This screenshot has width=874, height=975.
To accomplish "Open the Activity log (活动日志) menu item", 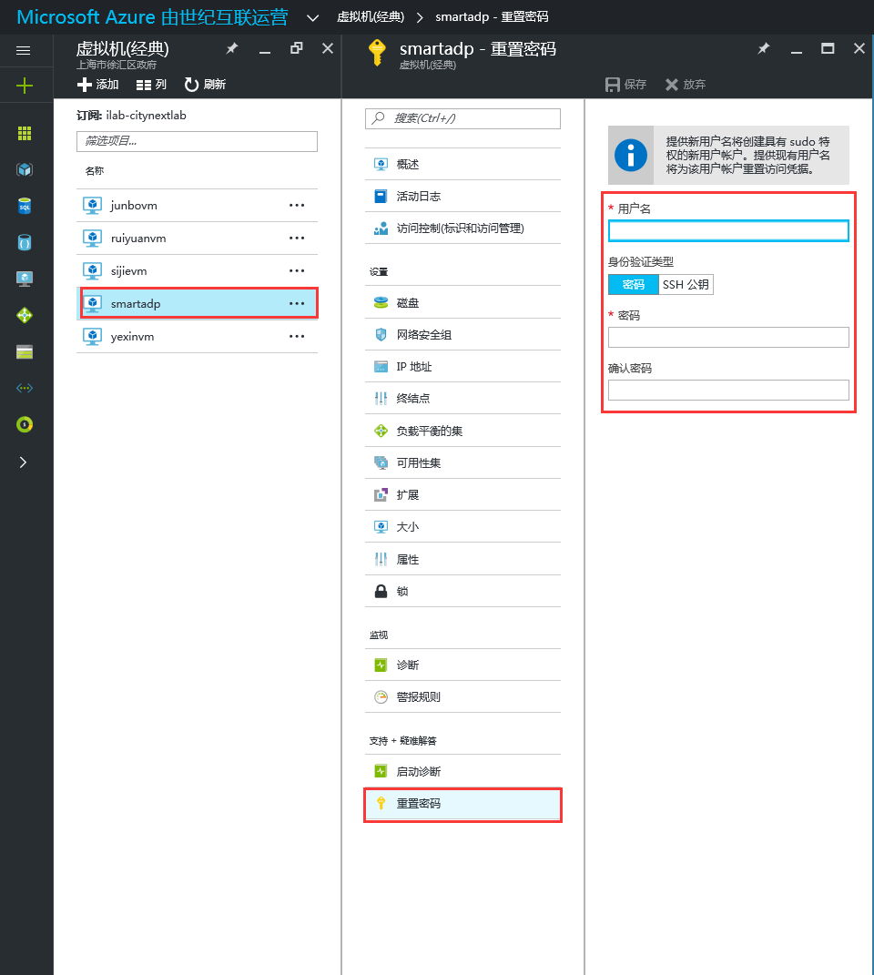I will [419, 197].
